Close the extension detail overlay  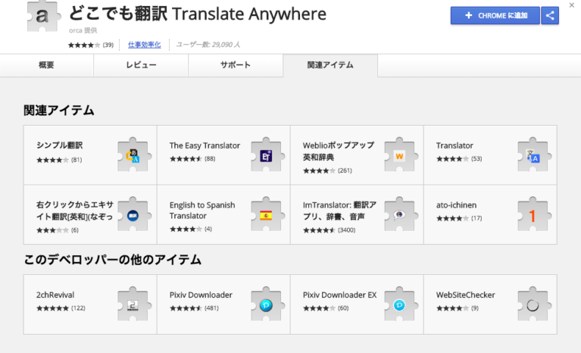tap(571, 5)
